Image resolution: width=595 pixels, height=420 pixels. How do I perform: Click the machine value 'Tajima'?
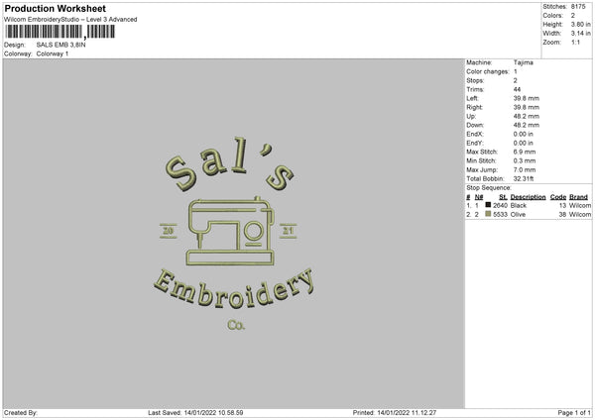pos(524,62)
